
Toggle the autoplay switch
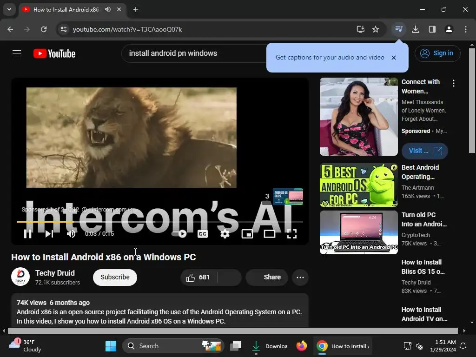point(179,234)
